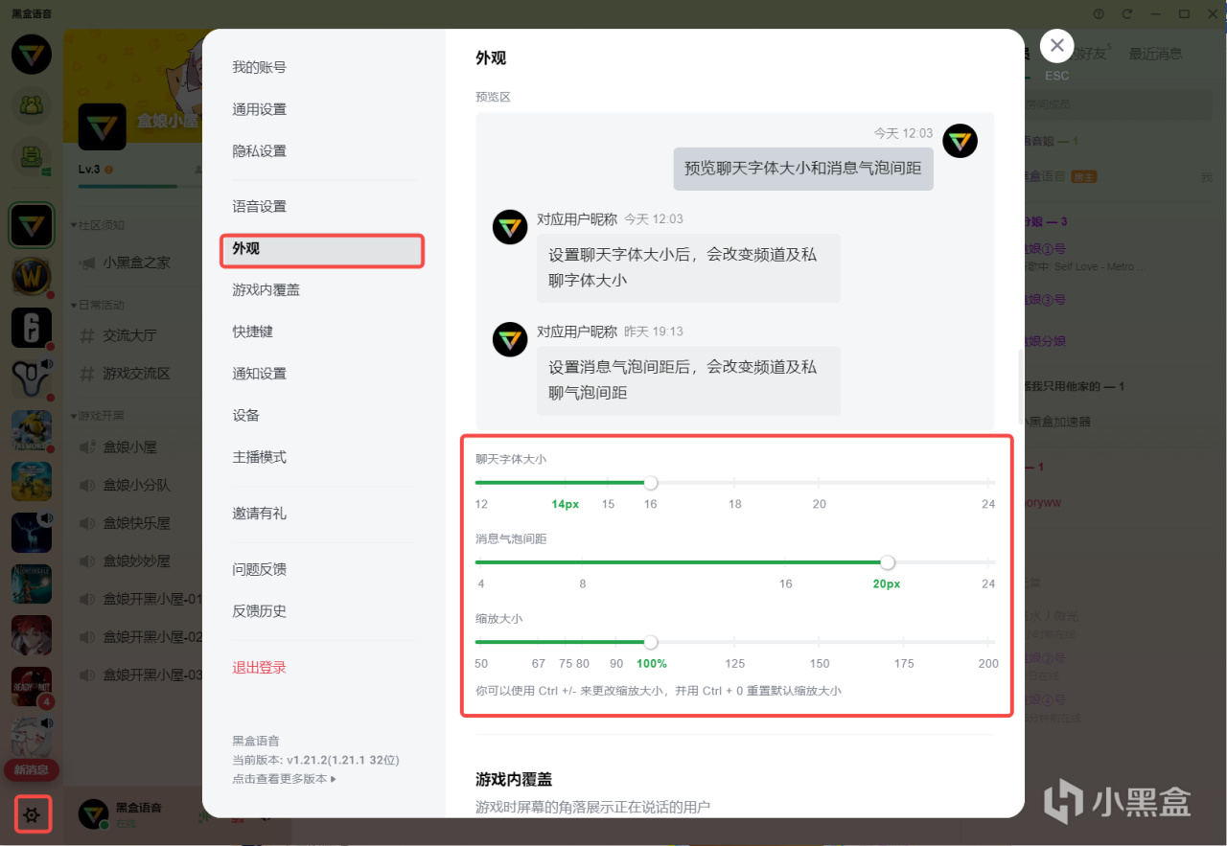Click the refresh icon in the title bar
1227x846 pixels.
(x=1127, y=13)
